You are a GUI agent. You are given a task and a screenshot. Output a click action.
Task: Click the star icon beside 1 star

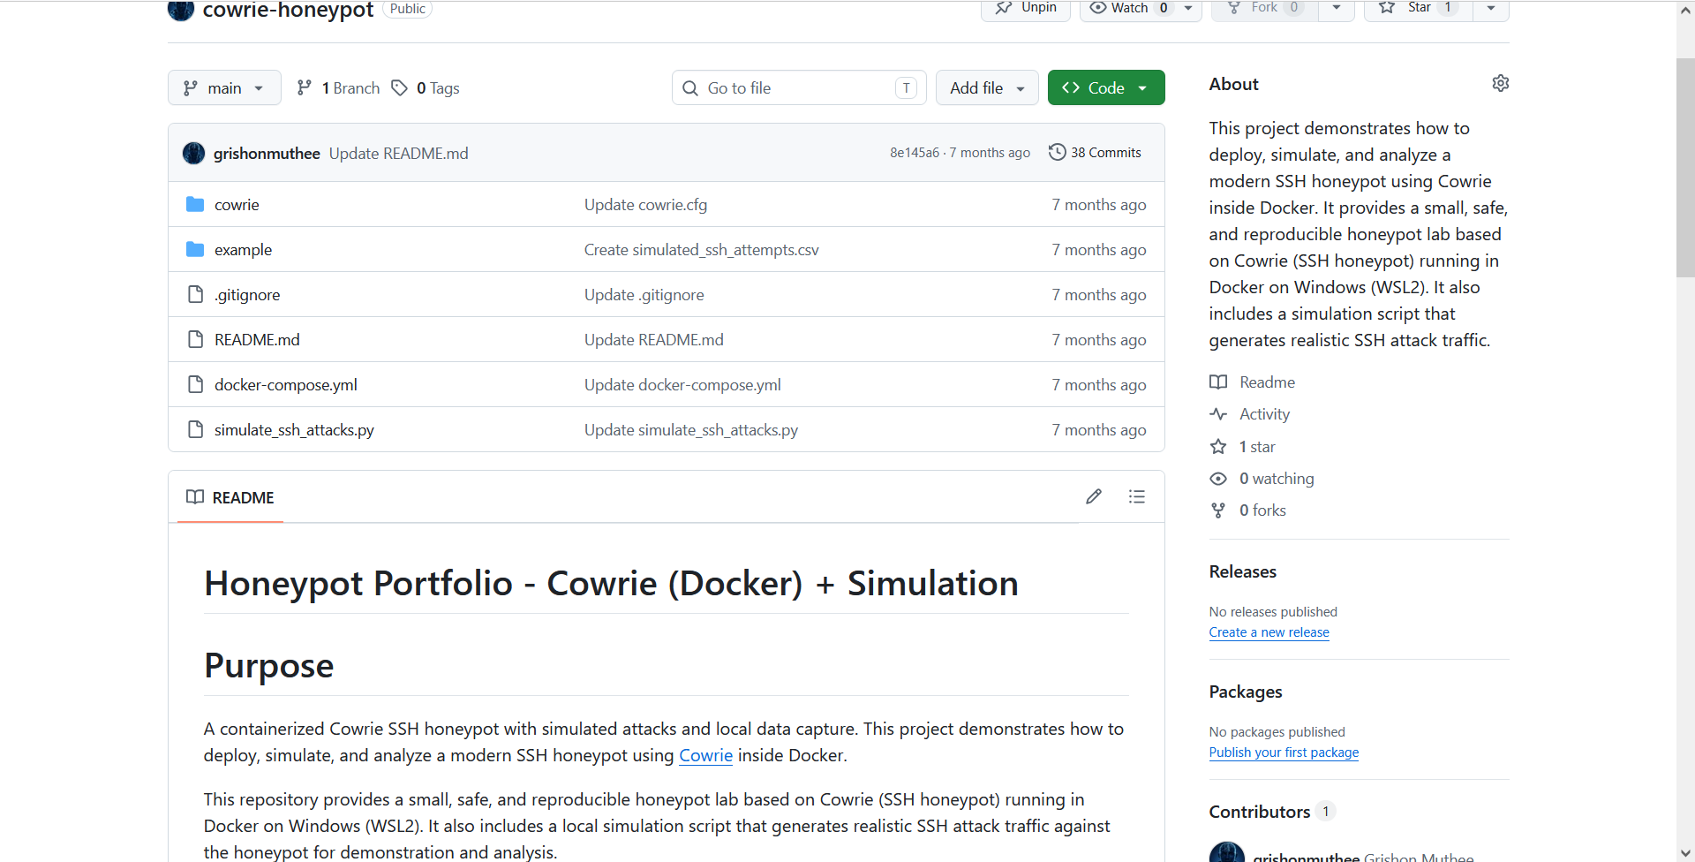1218,446
